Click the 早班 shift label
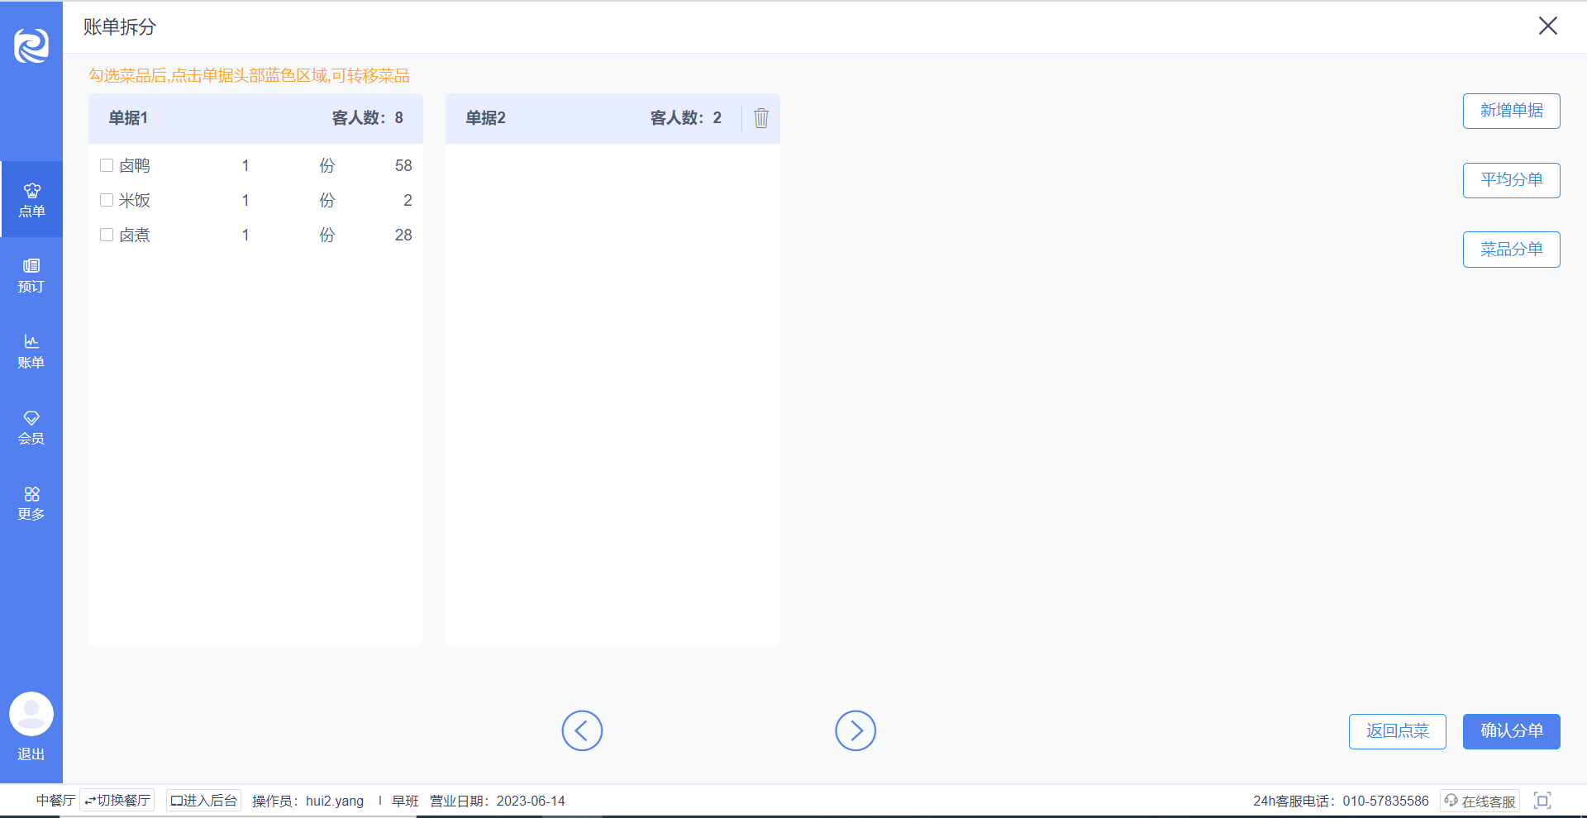Screen dimensions: 1587x818 [x=405, y=801]
